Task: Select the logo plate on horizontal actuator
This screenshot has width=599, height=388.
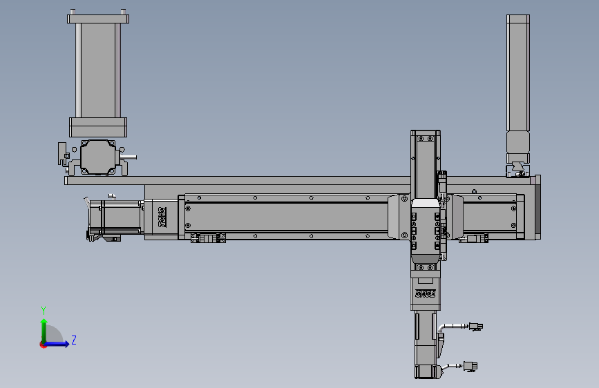Action: [x=162, y=217]
